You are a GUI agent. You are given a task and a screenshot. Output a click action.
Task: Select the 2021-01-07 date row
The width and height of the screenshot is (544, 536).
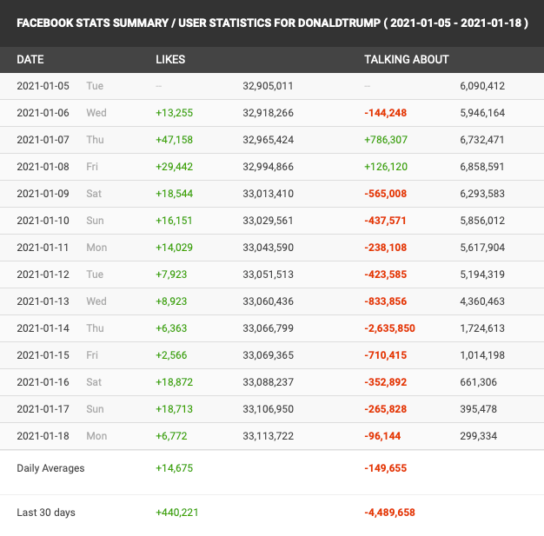pos(42,140)
